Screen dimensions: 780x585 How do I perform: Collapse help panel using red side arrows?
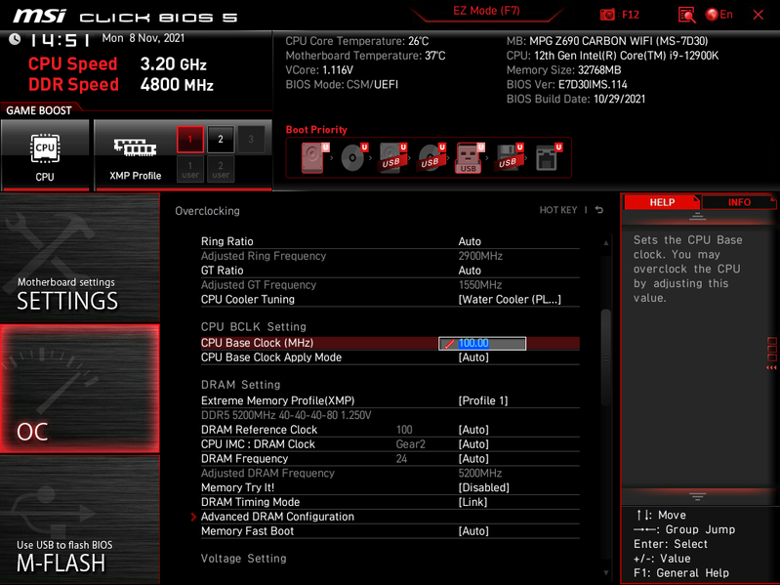click(x=771, y=367)
